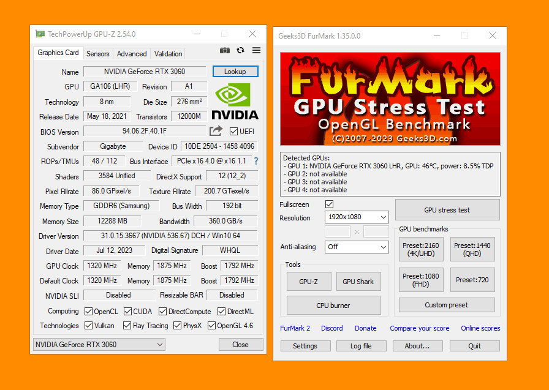Launch GPU Shark tool
Viewport: 549px width, 390px height.
(358, 282)
